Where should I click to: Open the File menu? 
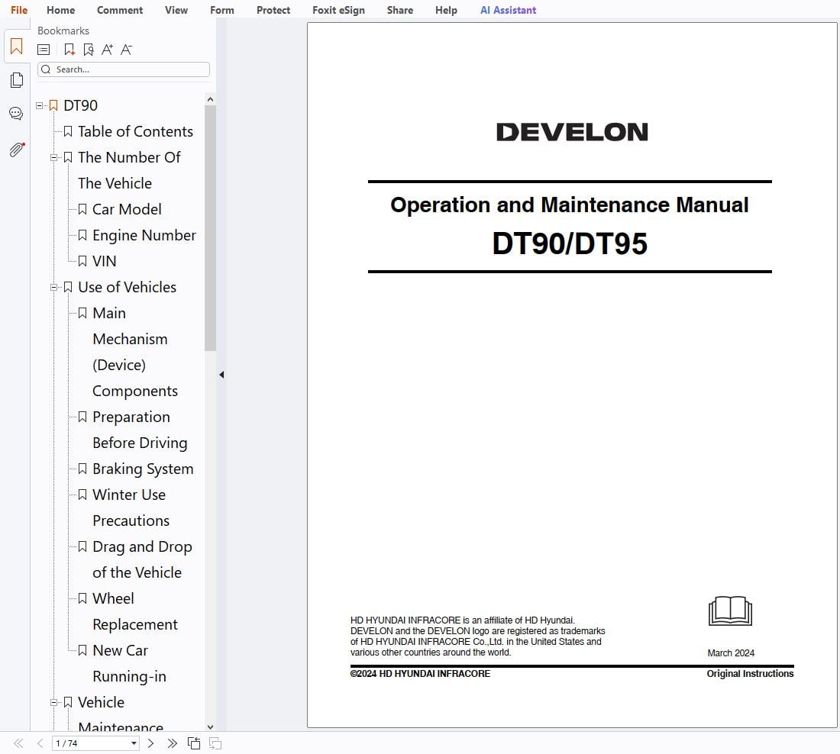tap(19, 10)
